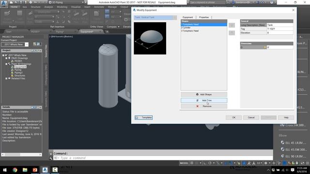Screen dimensions: 310x174
Task: Open the Isos ribbon tab
Action: pyautogui.click(x=25, y=7)
